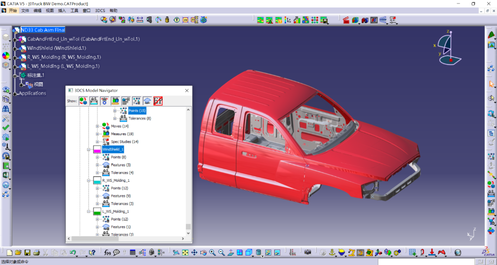Toggle Points display in Navigator Show bar
This screenshot has width=497, height=265.
click(137, 101)
